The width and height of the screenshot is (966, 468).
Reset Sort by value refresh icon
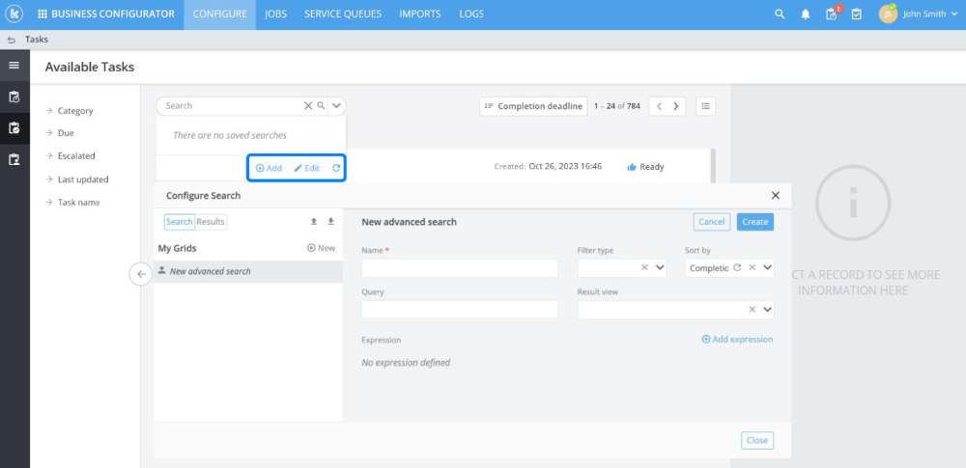click(x=737, y=268)
